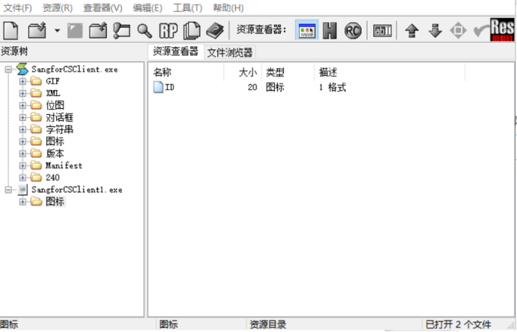Switch to hex view with H icon
This screenshot has width=517, height=332.
click(x=329, y=31)
